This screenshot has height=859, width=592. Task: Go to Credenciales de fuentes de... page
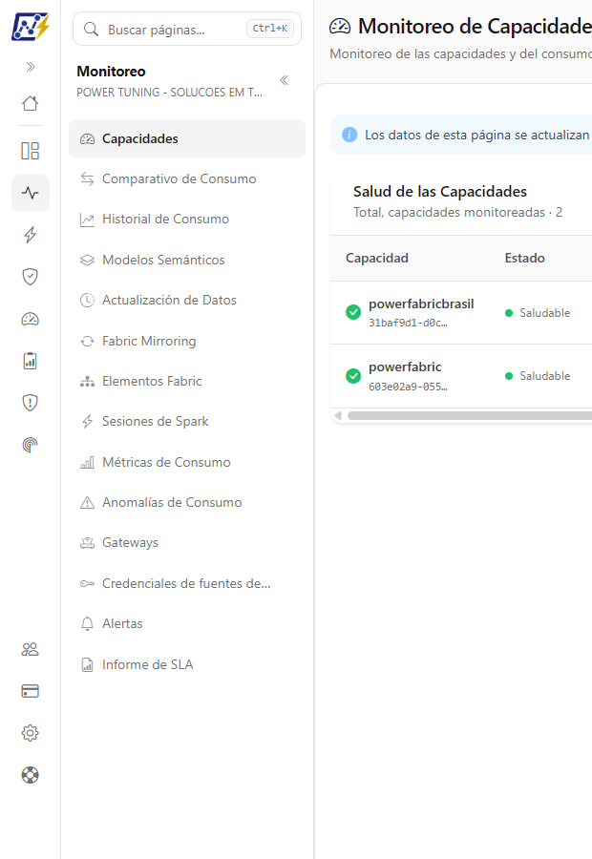pyautogui.click(x=187, y=583)
